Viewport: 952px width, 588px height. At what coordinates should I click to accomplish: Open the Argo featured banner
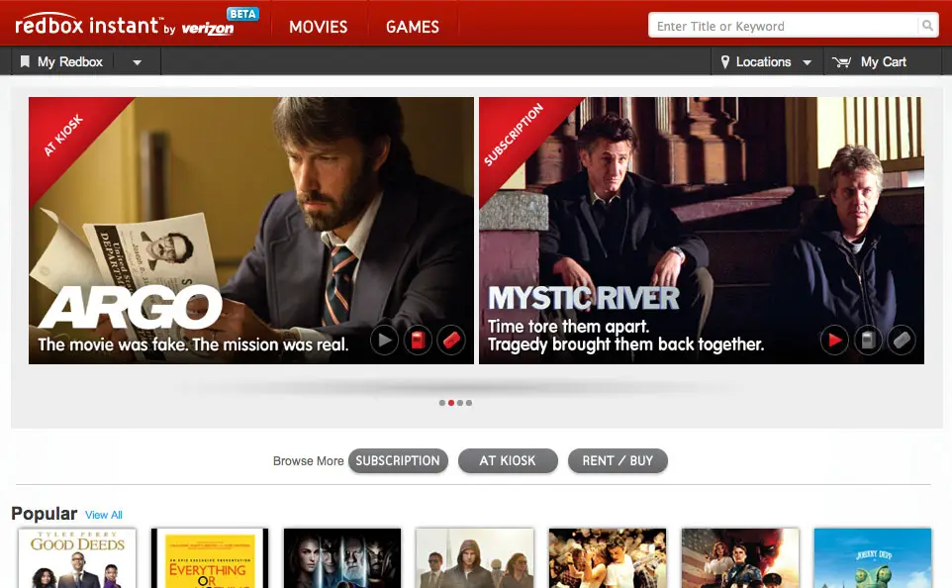(x=251, y=231)
